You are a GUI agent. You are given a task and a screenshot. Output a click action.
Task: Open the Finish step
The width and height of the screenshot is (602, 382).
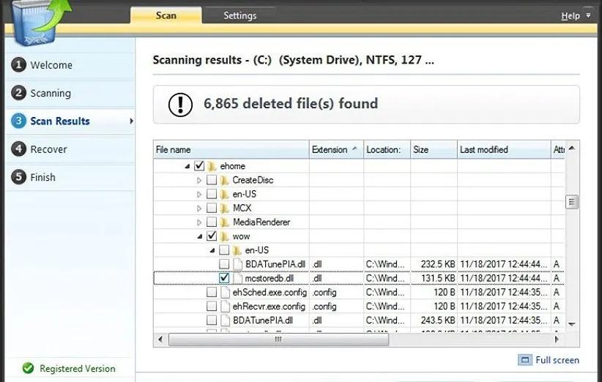tap(42, 177)
